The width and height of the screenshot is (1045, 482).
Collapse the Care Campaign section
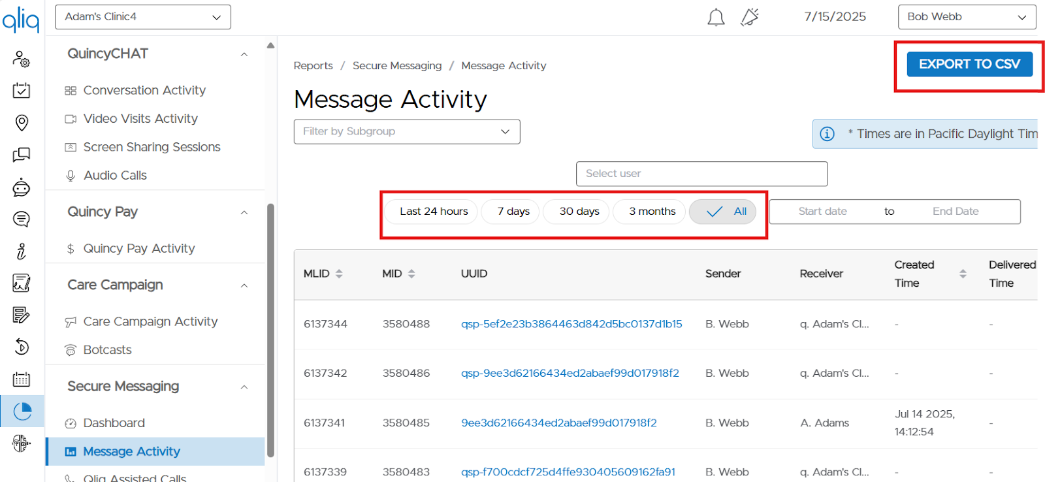point(244,285)
